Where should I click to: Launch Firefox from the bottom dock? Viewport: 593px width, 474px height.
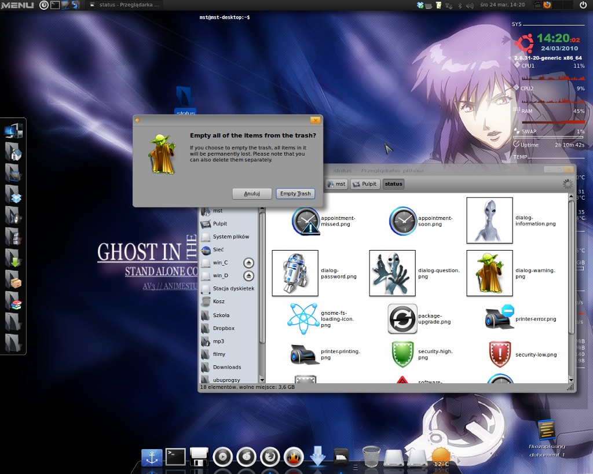coord(270,457)
